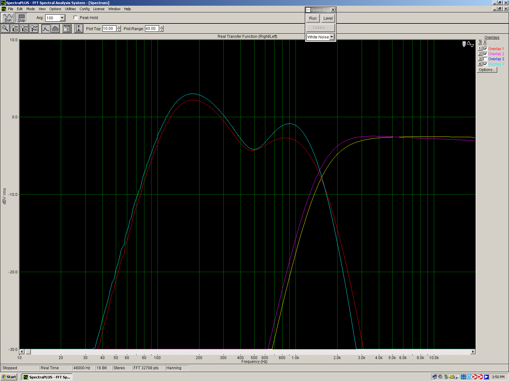Decrease Plot Range with down arrow
Image resolution: width=509 pixels, height=381 pixels.
162,30
